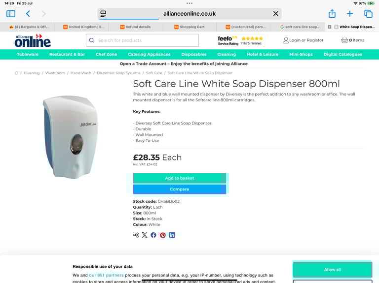Open the Cleaning menu

click(x=227, y=54)
